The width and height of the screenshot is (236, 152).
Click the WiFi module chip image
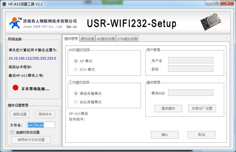pyautogui.click(x=211, y=23)
